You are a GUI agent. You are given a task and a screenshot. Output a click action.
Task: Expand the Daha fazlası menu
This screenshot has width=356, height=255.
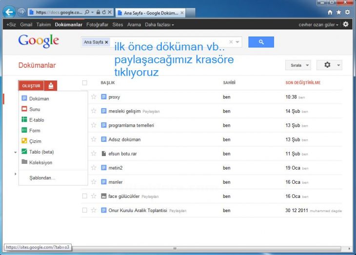point(159,24)
